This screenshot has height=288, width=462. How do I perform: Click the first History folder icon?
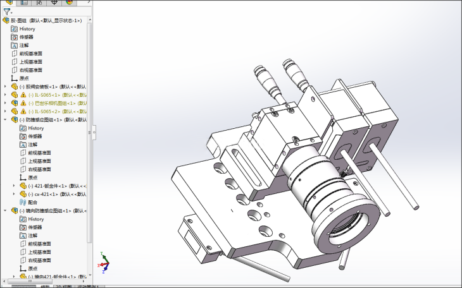coord(15,29)
